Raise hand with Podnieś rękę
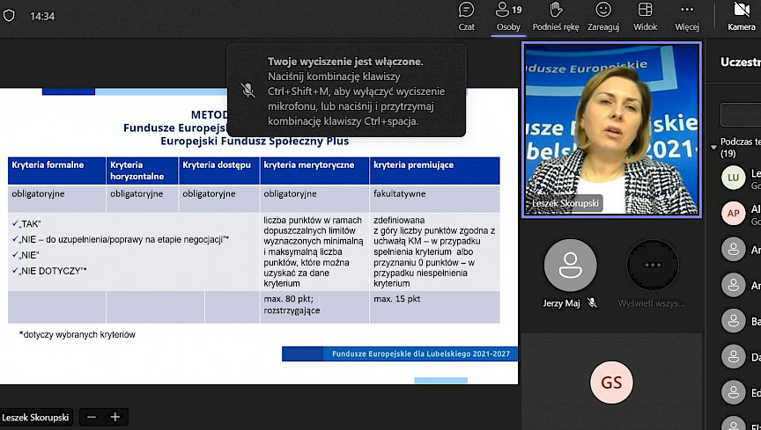 point(556,17)
